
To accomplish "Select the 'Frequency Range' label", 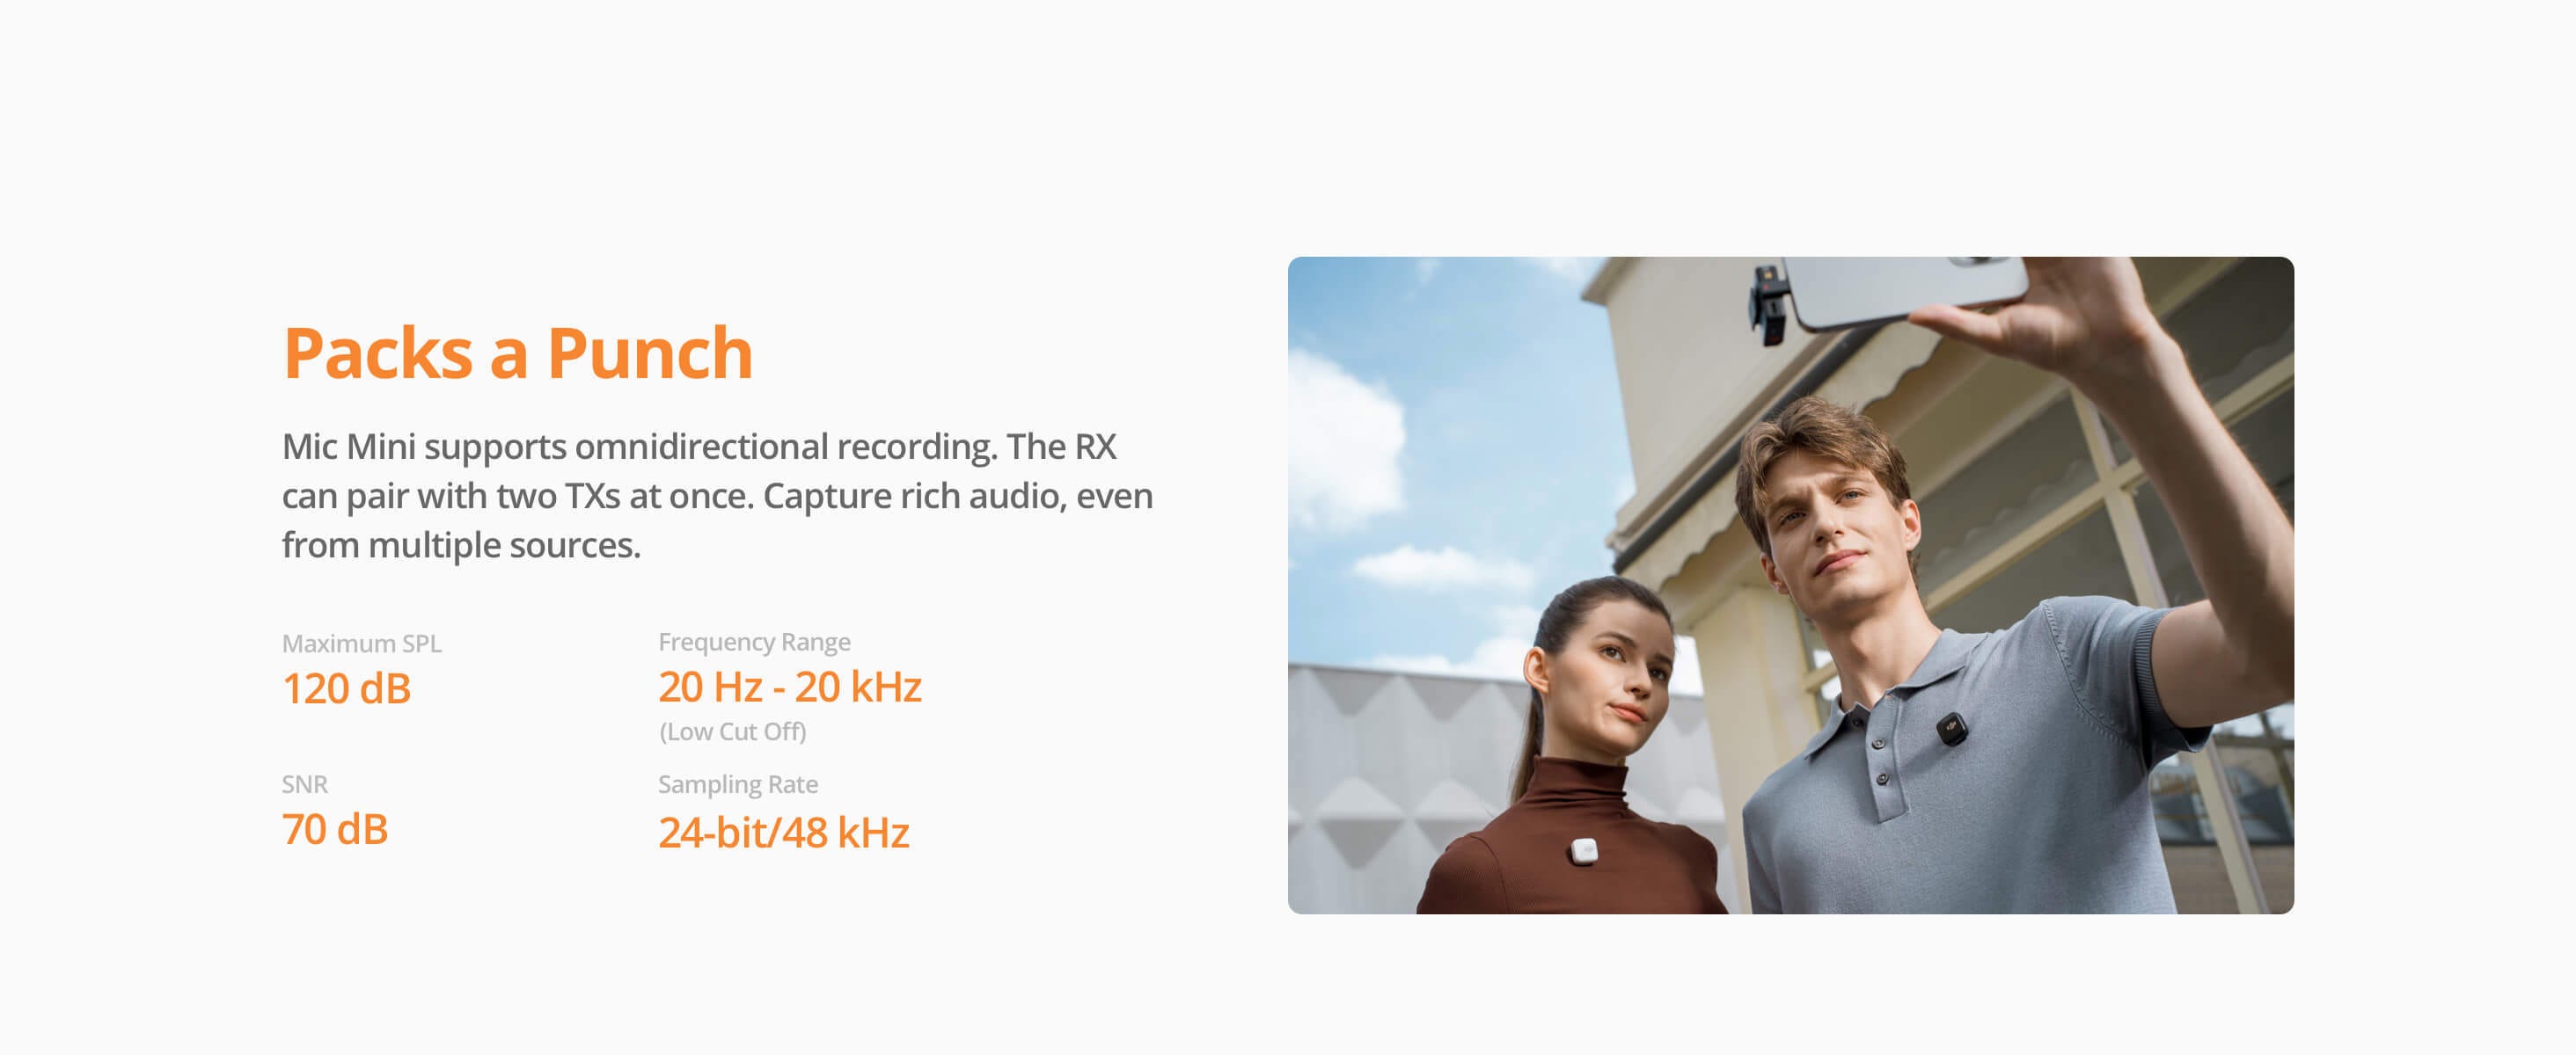I will coord(754,642).
